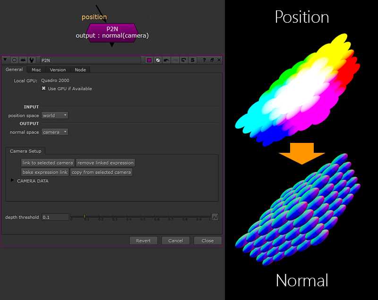Screen dimensions: 378x300
Task: Open the Version tab
Action: [58, 70]
